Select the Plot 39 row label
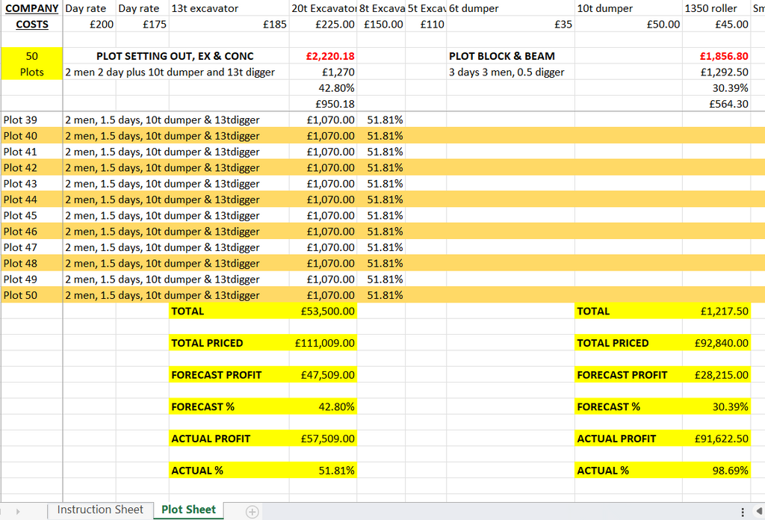The image size is (765, 520). (x=31, y=120)
